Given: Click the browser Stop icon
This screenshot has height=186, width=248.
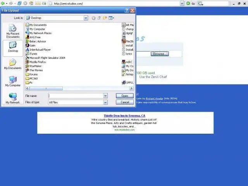Looking at the screenshot, I should pyautogui.click(x=25, y=3).
